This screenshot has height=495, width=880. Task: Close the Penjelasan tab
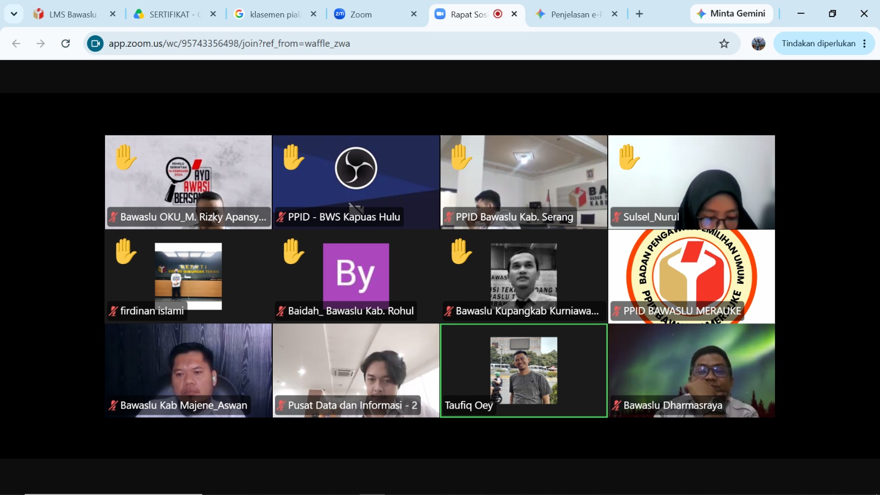pos(615,14)
